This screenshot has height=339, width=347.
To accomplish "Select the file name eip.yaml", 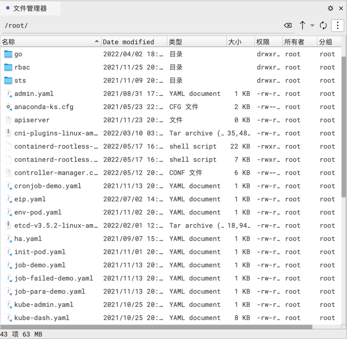I will (30, 199).
